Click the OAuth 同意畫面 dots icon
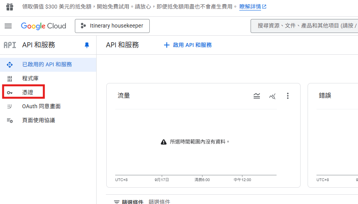 10,107
